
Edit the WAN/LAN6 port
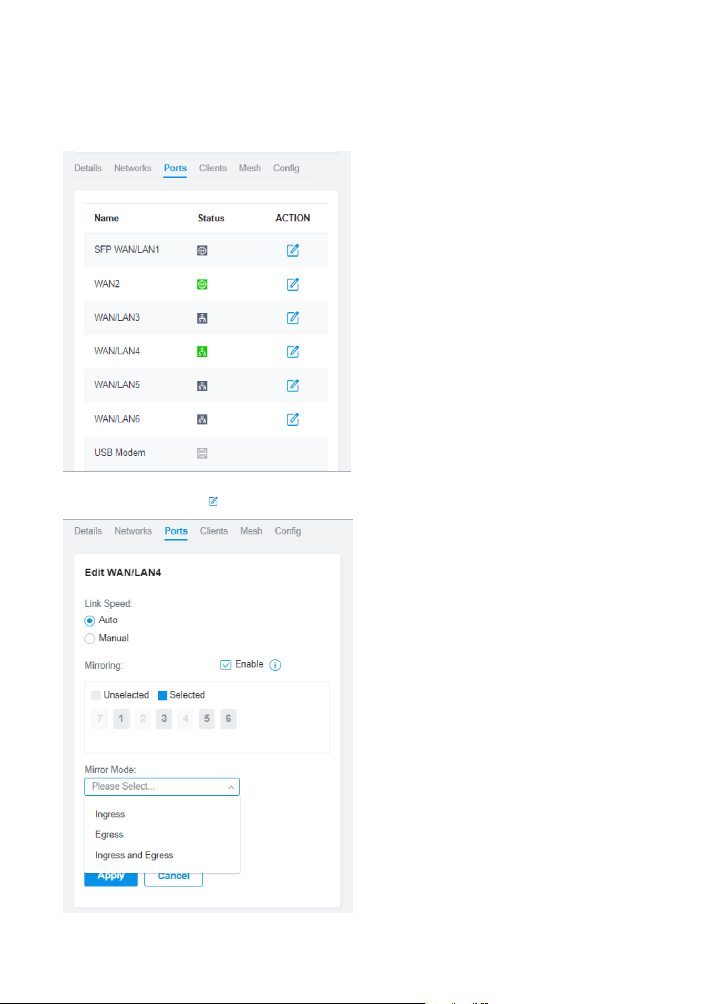click(292, 419)
